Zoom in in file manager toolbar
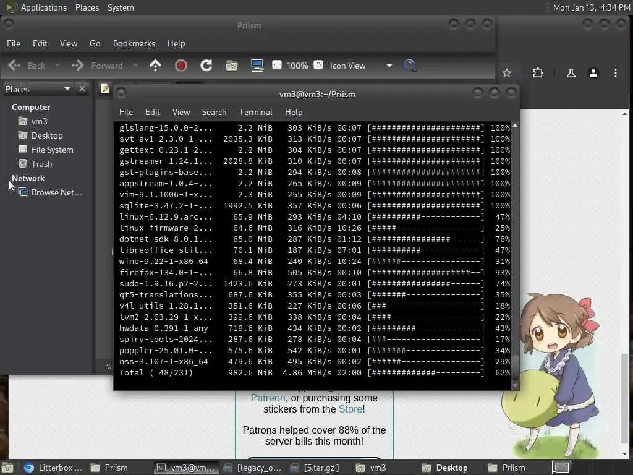The height and width of the screenshot is (475, 633). (x=318, y=65)
